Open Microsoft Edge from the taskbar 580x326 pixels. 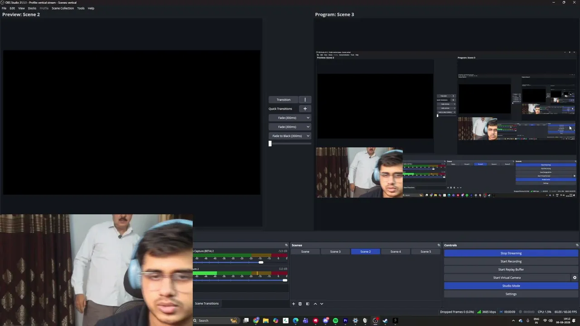tap(295, 321)
